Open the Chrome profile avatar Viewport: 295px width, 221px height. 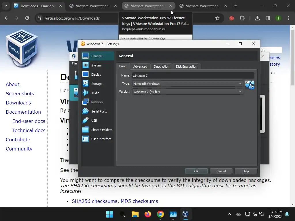278,18
